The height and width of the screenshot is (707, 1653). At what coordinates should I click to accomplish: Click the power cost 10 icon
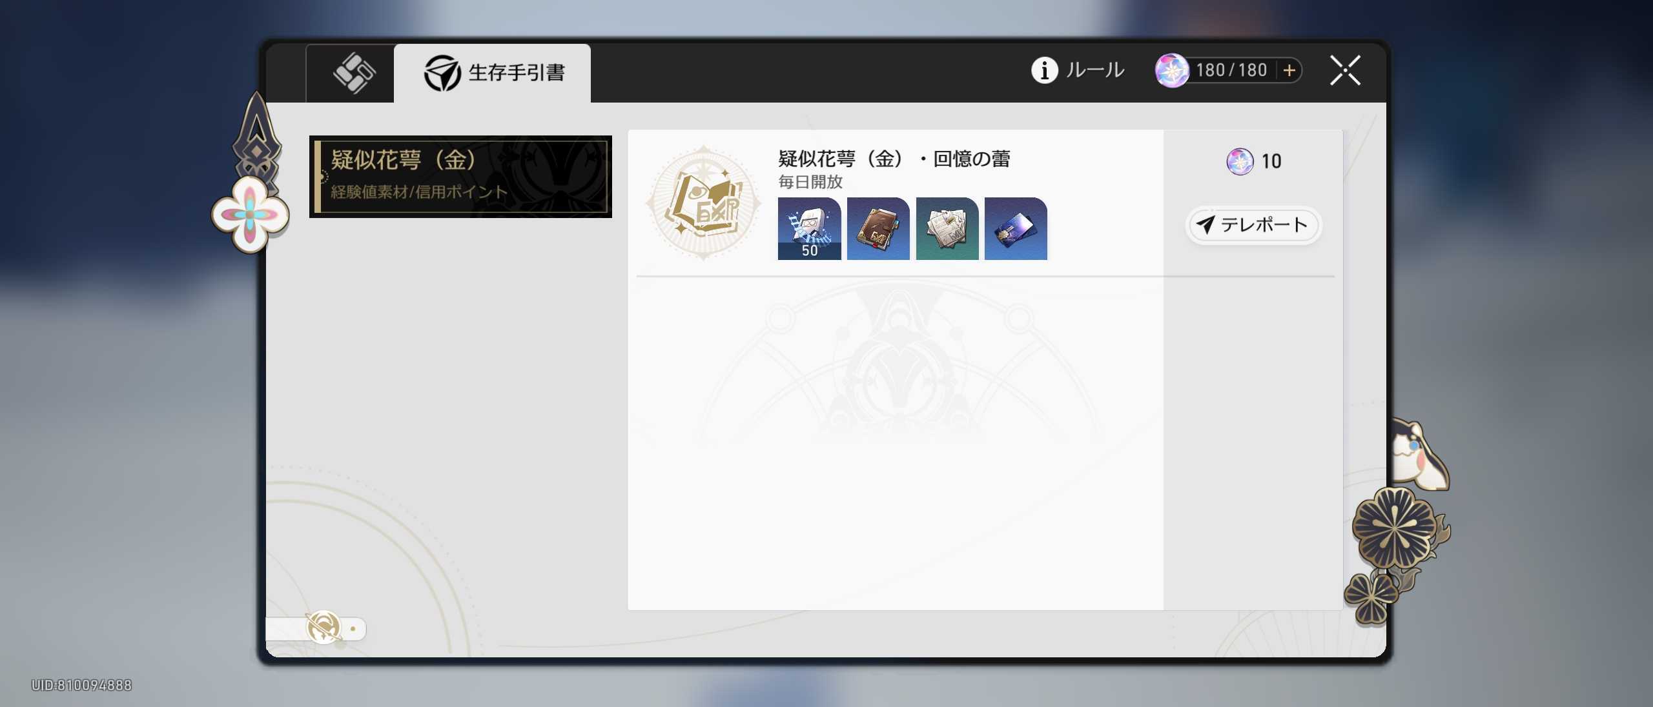1240,161
